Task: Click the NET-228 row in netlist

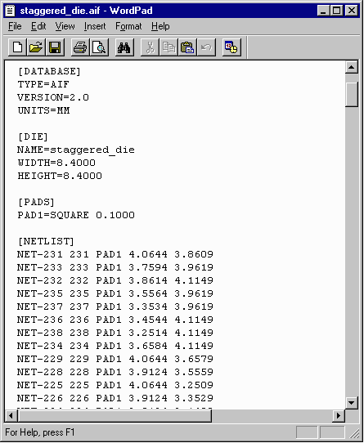Action: pos(115,372)
